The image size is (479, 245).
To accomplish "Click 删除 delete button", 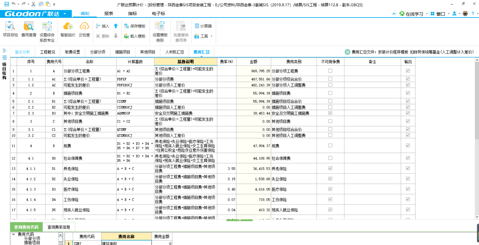I will [x=103, y=36].
